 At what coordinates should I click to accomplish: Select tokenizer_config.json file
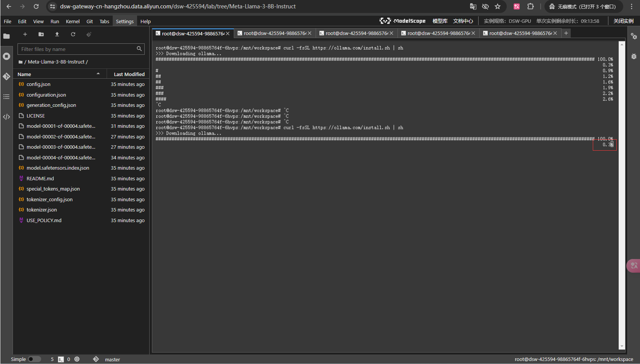81,199
